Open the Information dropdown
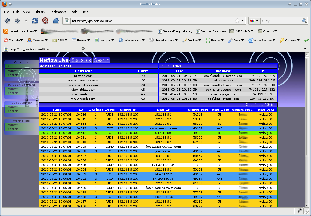The height and width of the screenshot is (216, 311). coord(131,40)
